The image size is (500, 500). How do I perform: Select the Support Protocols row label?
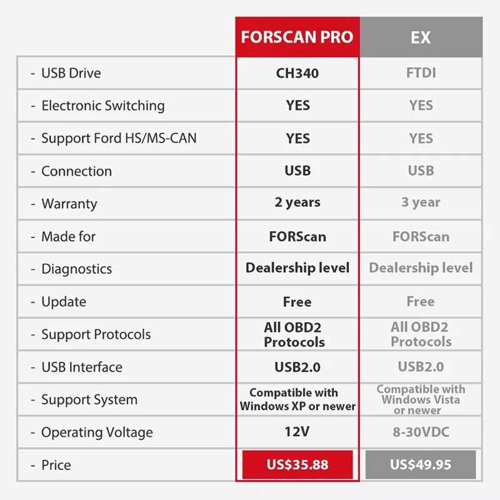[x=96, y=334]
